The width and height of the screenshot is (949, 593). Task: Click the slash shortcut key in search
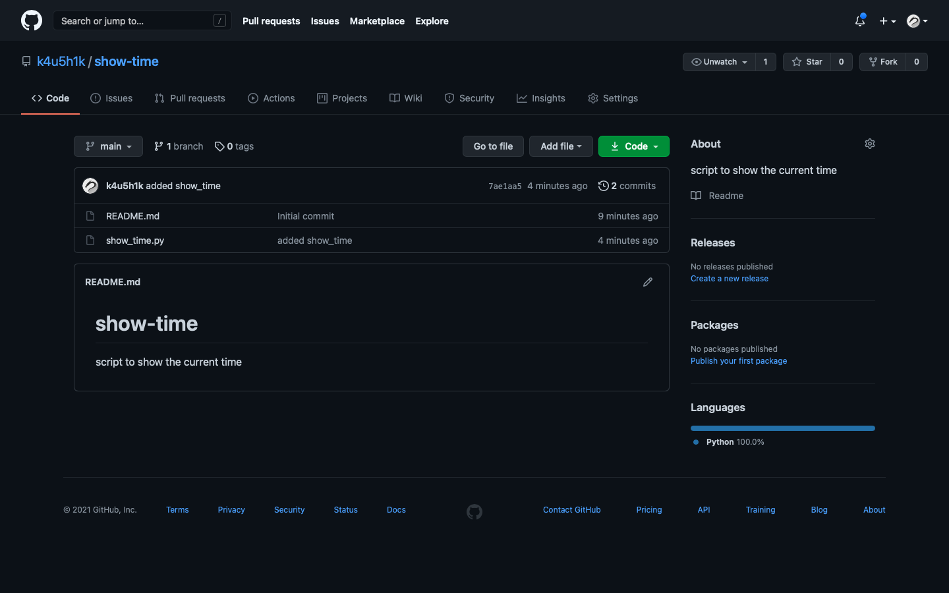click(x=220, y=21)
